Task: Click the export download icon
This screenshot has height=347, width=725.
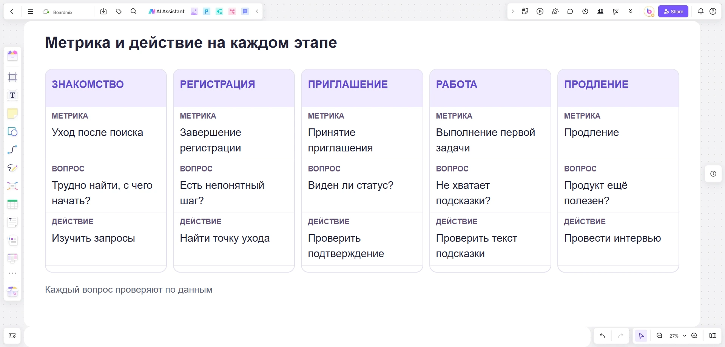Action: [x=103, y=11]
